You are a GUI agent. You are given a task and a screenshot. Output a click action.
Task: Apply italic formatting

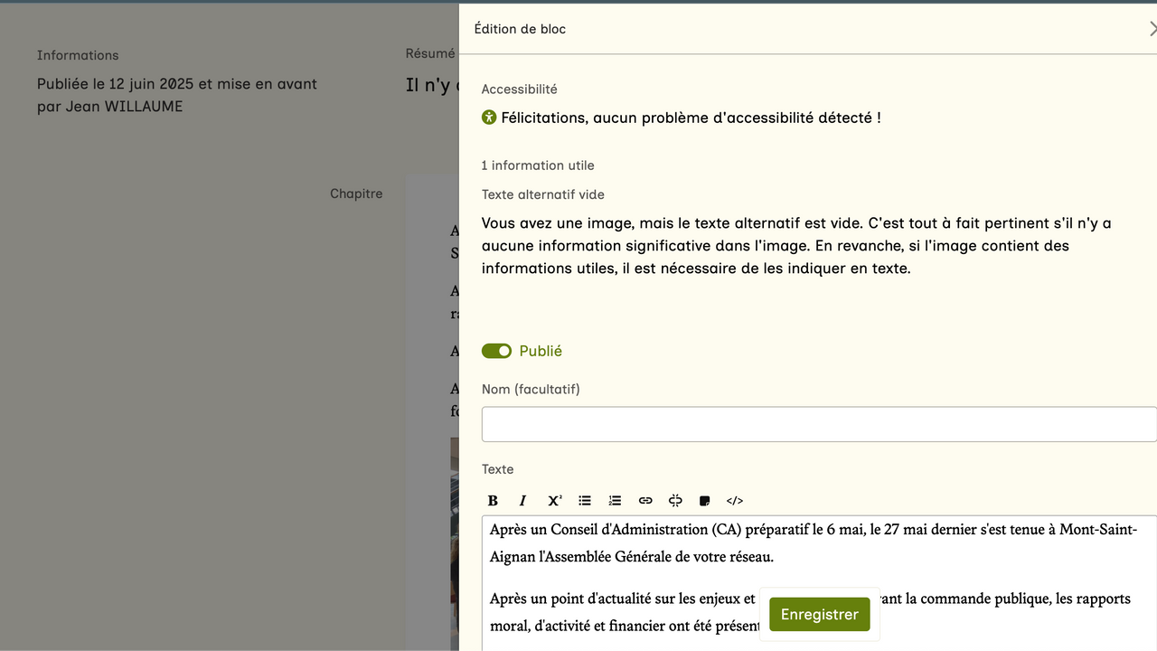point(522,501)
